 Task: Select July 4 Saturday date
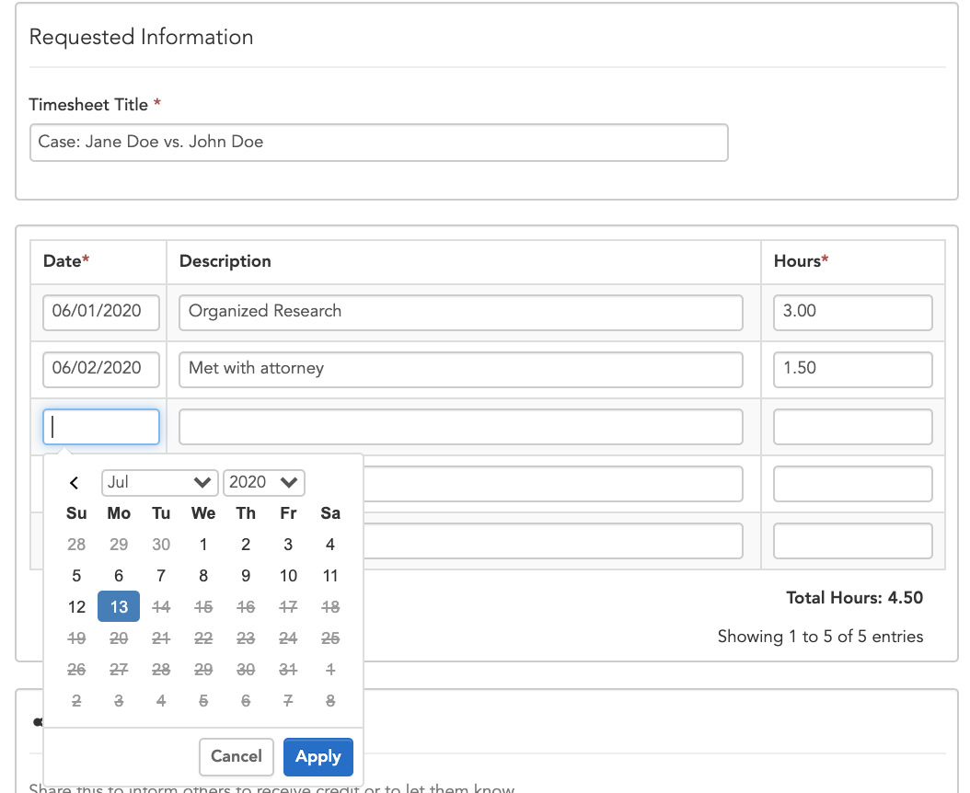330,545
